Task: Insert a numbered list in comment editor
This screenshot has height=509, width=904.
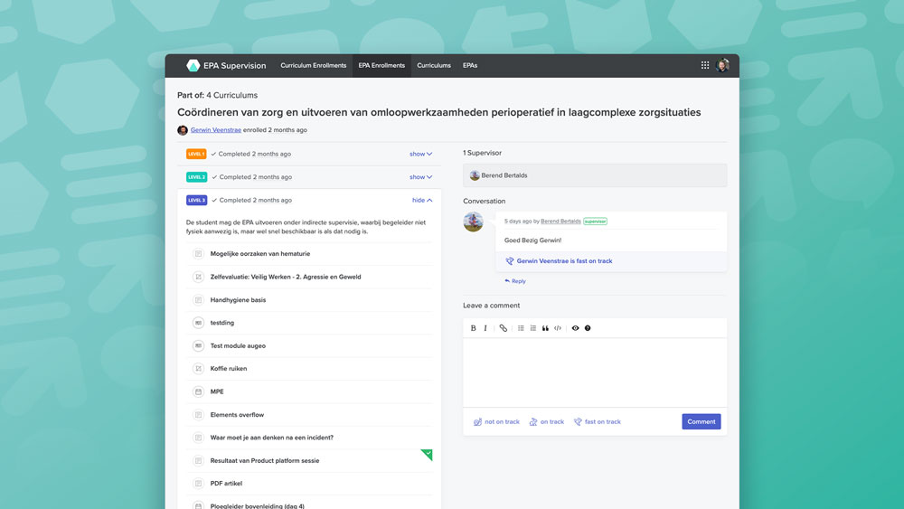Action: click(x=533, y=328)
